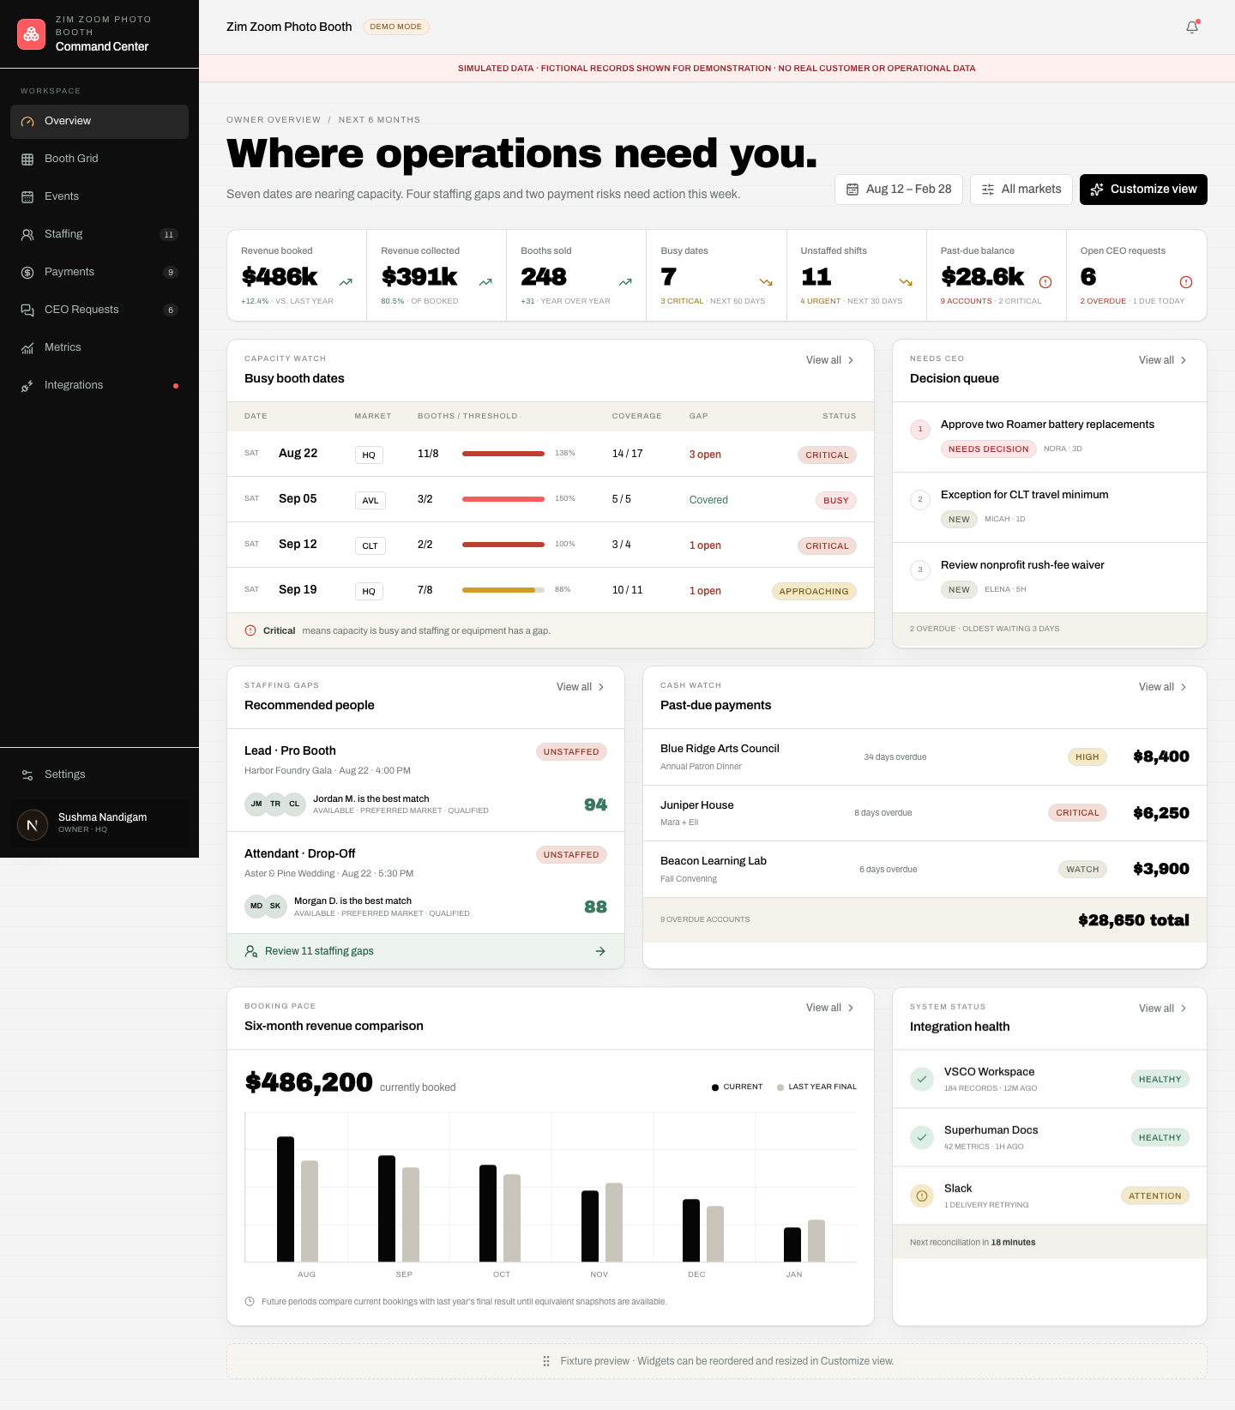Image resolution: width=1235 pixels, height=1410 pixels.
Task: Open Exception for CLT travel minimum request
Action: pyautogui.click(x=1050, y=508)
